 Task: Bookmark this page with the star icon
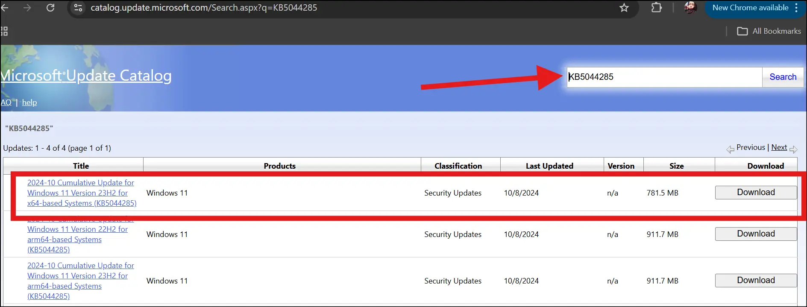pos(624,8)
